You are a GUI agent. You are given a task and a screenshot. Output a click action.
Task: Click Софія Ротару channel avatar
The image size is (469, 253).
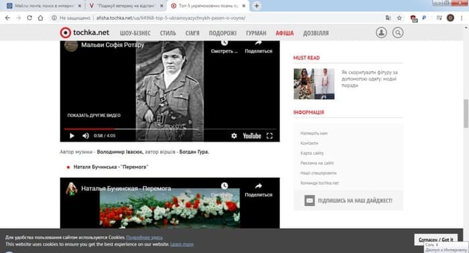[71, 46]
